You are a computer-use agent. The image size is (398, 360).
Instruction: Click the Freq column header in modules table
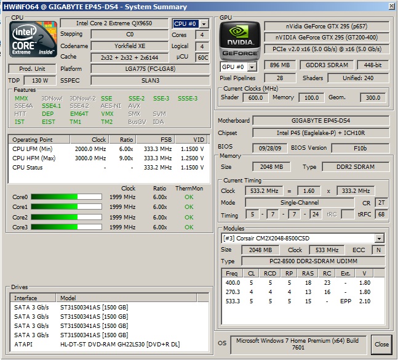(232, 274)
